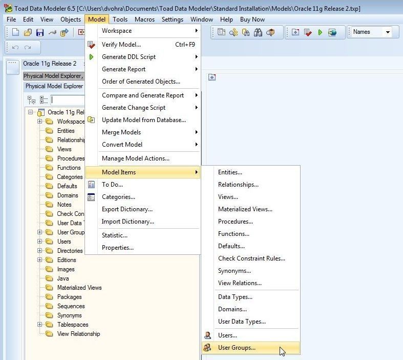Choose Check Constraint Rules in submenu

pos(251,258)
